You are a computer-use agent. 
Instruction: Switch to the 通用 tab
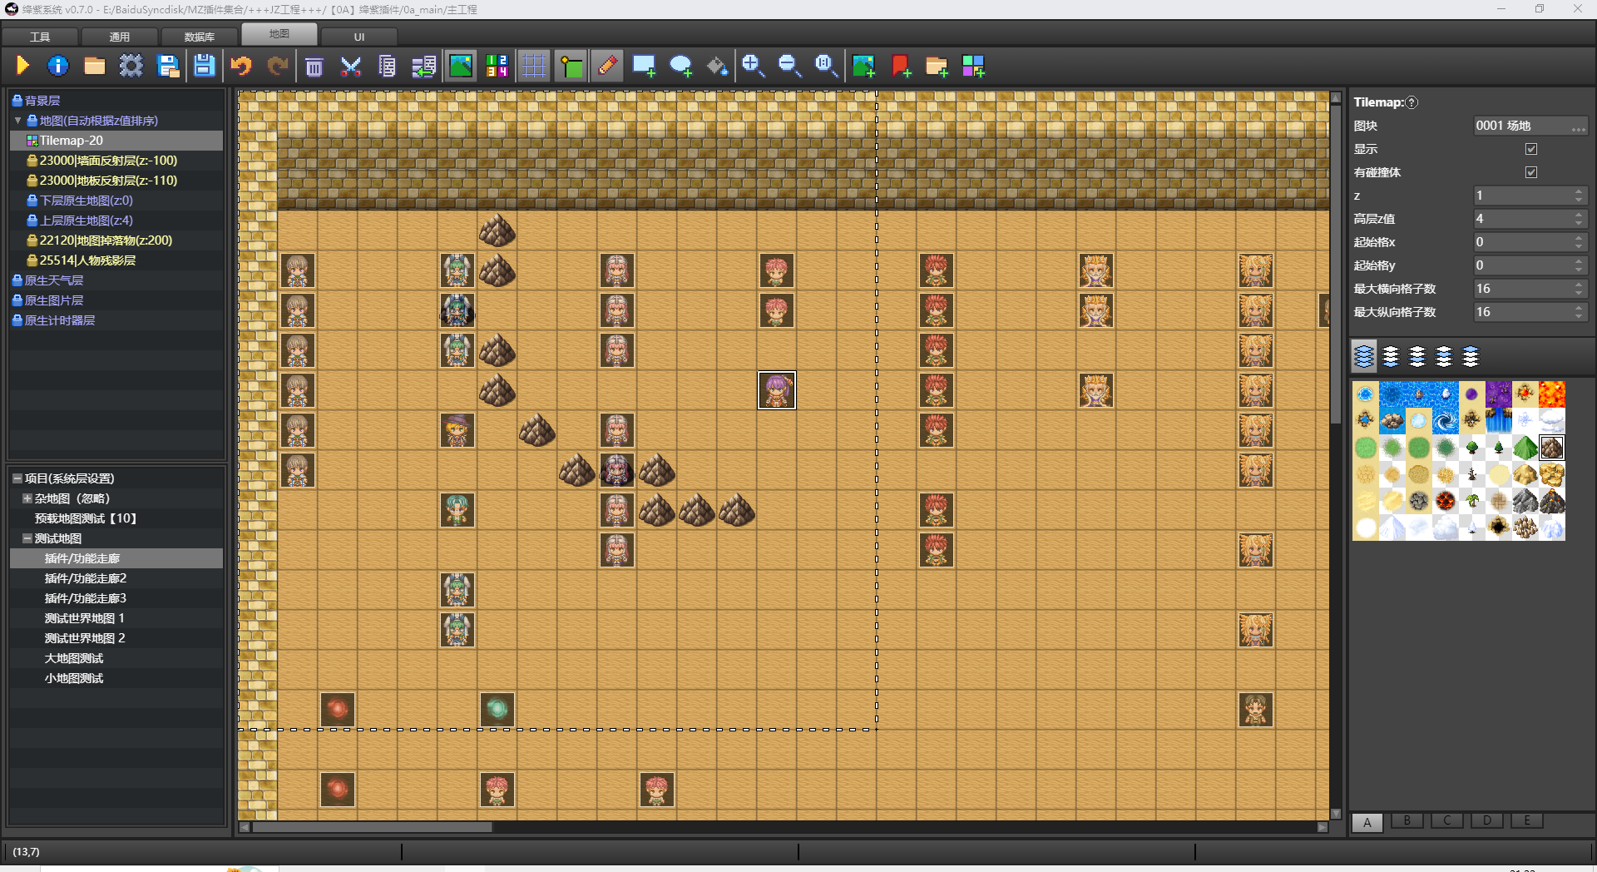(x=120, y=37)
